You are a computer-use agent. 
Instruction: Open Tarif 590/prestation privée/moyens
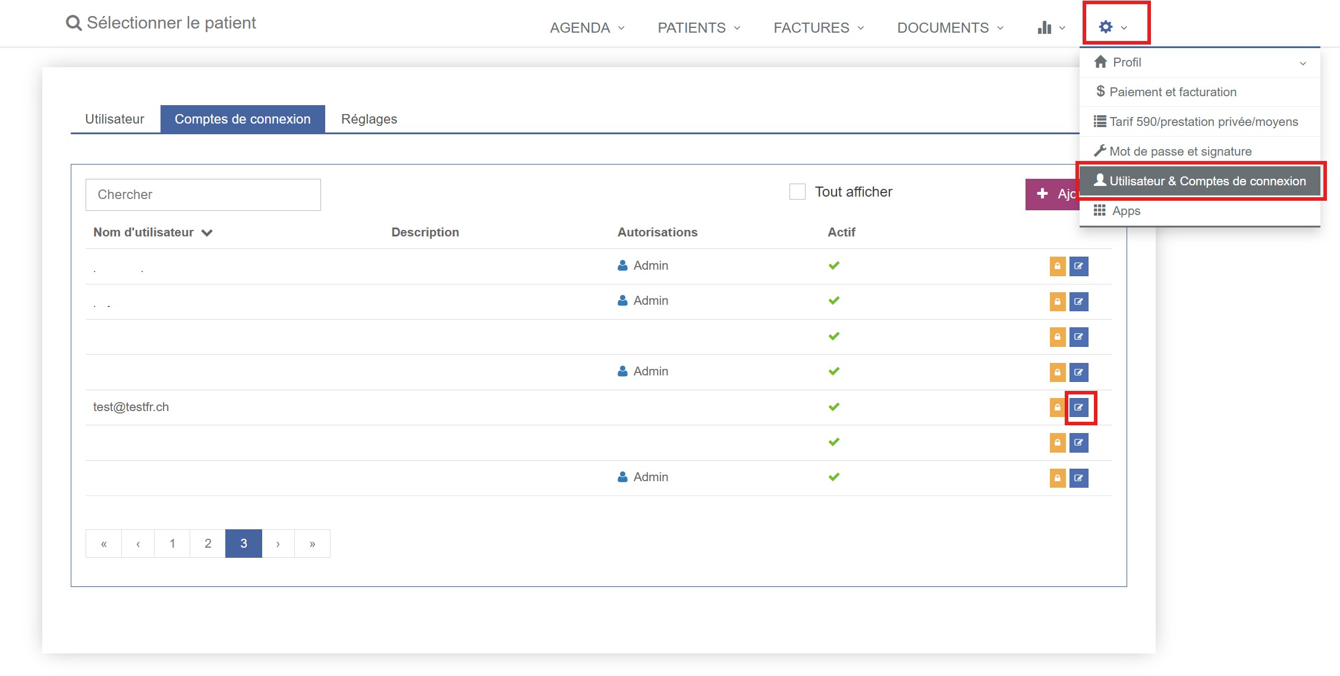(1200, 122)
